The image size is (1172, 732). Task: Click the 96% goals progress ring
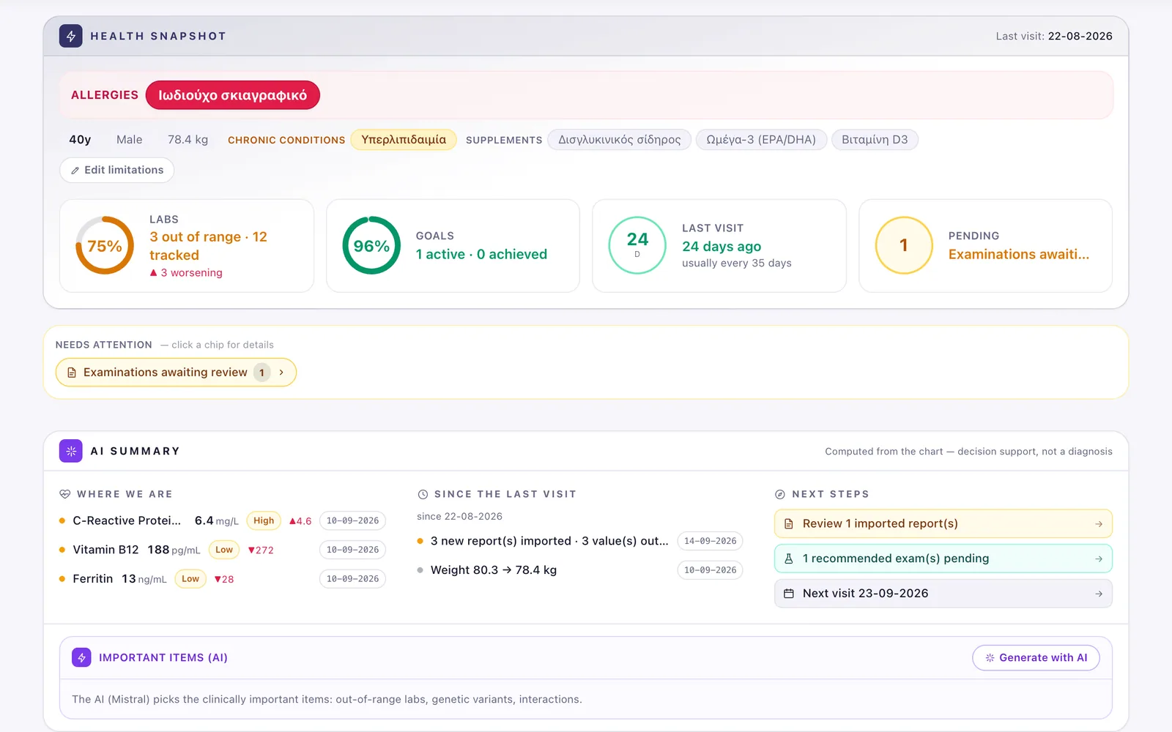[x=371, y=246]
